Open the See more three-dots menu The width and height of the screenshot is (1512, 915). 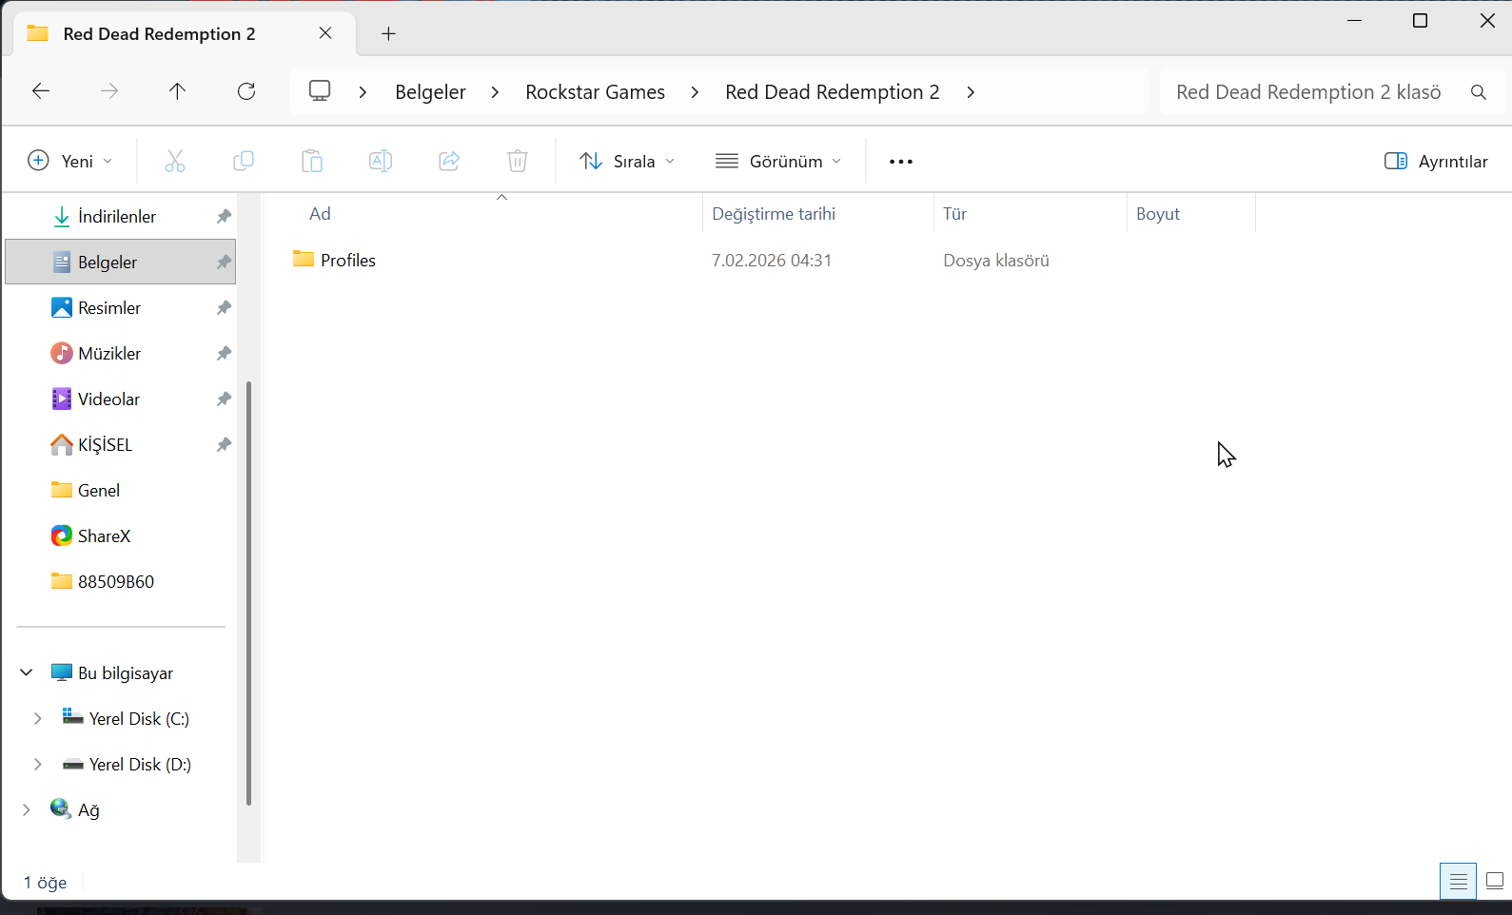point(901,162)
